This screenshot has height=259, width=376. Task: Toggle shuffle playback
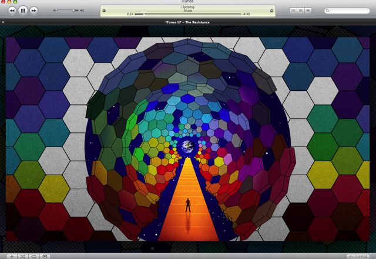point(22,257)
